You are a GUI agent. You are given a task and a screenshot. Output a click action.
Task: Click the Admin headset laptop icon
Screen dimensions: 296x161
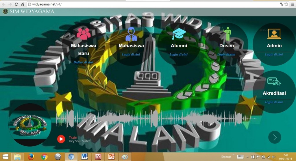(x=274, y=34)
